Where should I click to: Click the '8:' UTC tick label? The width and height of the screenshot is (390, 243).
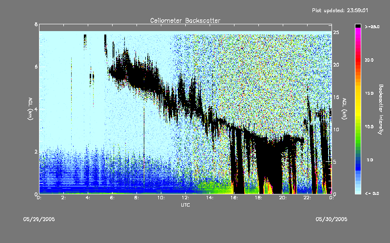(x=137, y=198)
